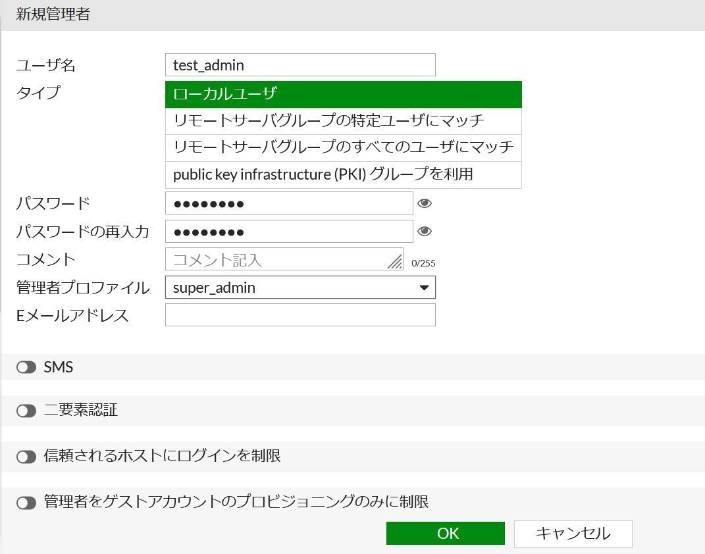Focus the Eメールアドレス input field
Screen dimensions: 705x554
[x=300, y=315]
